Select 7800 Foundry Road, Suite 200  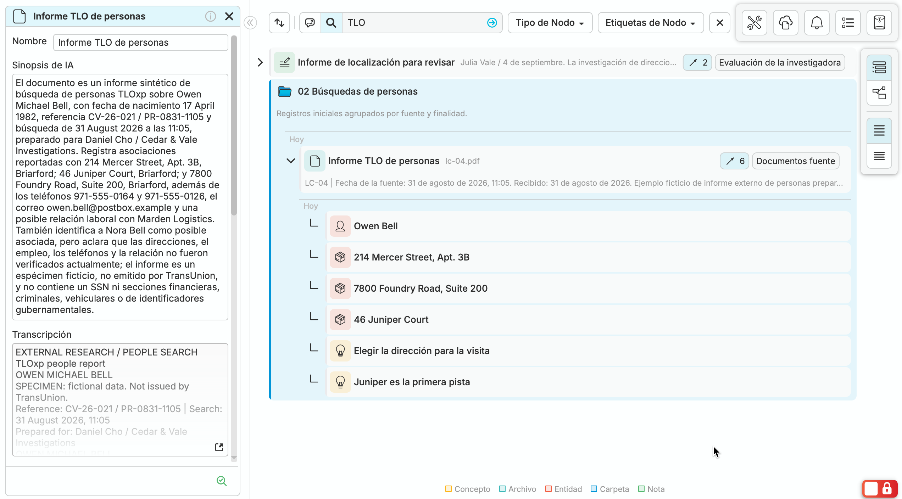(588, 288)
